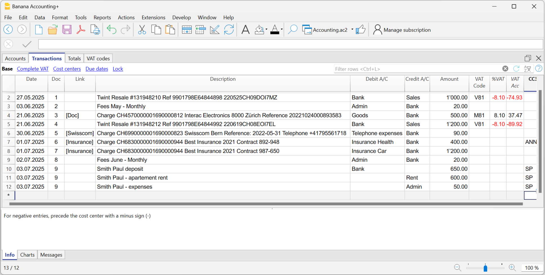Image resolution: width=545 pixels, height=275 pixels.
Task: Click Manage subscription button
Action: [402, 30]
